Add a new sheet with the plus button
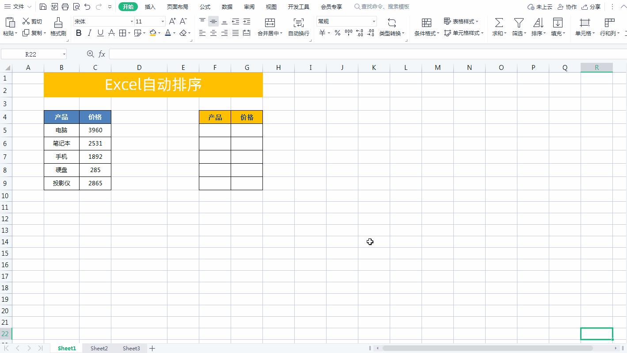The width and height of the screenshot is (627, 353). [x=152, y=348]
